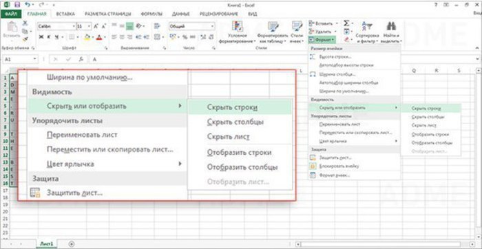The image size is (482, 249).
Task: Copy the selection using the Copy icon
Action: [25, 31]
